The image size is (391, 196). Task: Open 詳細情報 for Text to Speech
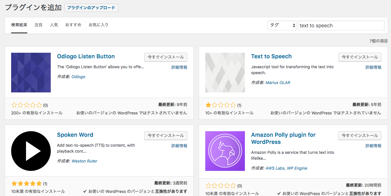(x=373, y=67)
